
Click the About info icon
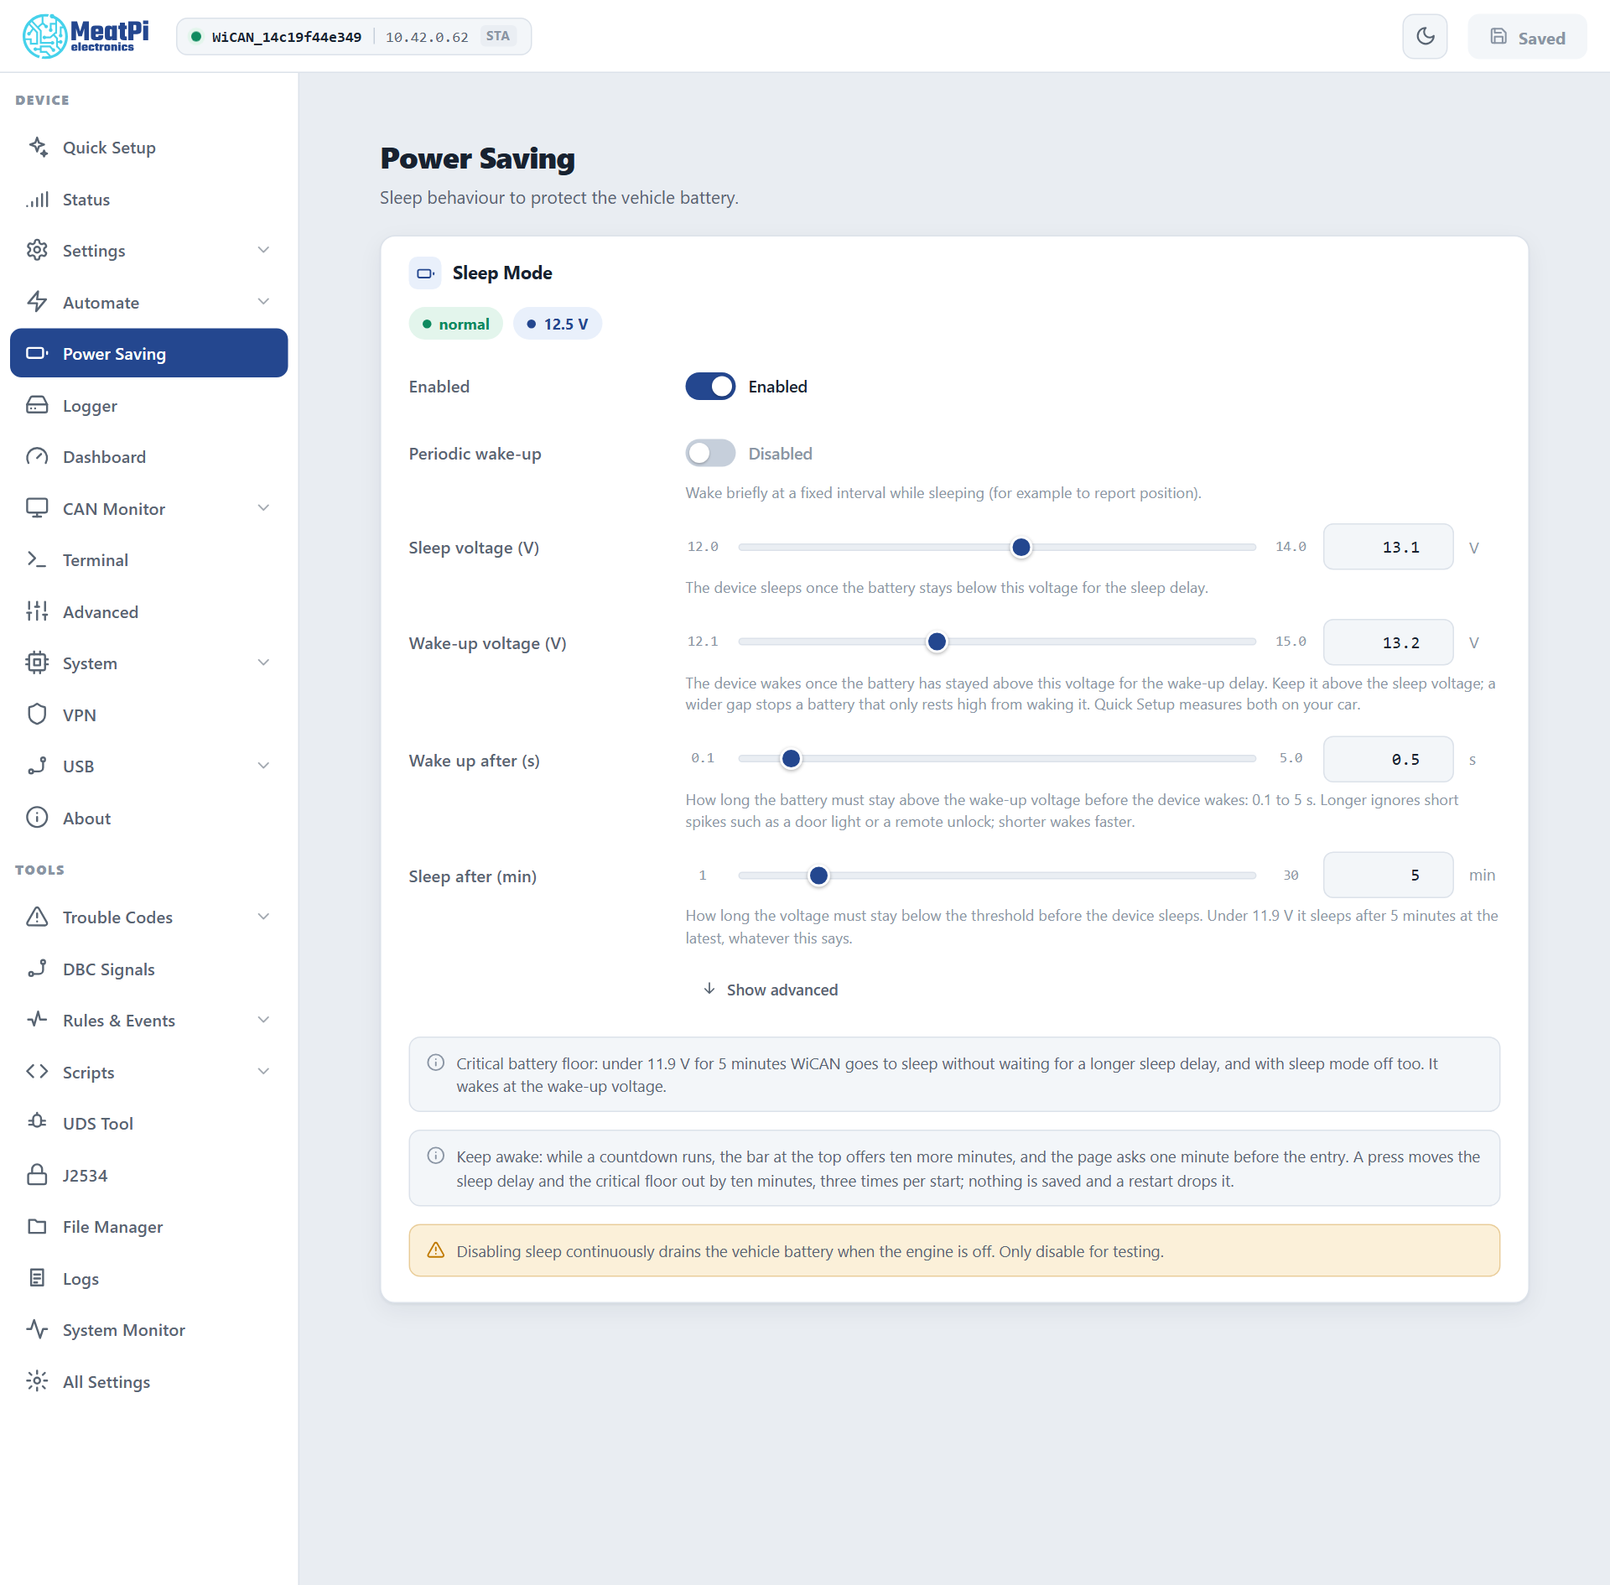coord(37,818)
